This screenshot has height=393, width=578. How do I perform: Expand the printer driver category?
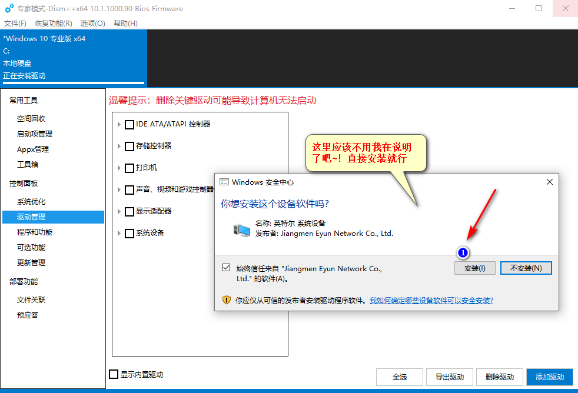[119, 168]
